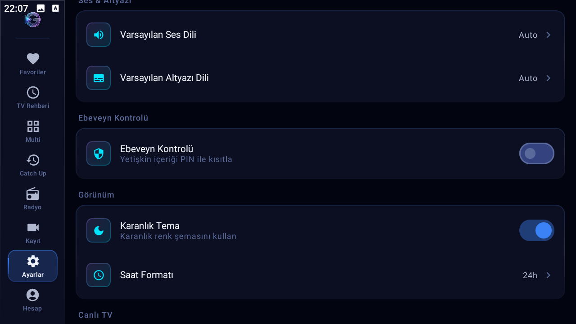Click the shield icon for Ebeveyn Kontrolü

99,153
